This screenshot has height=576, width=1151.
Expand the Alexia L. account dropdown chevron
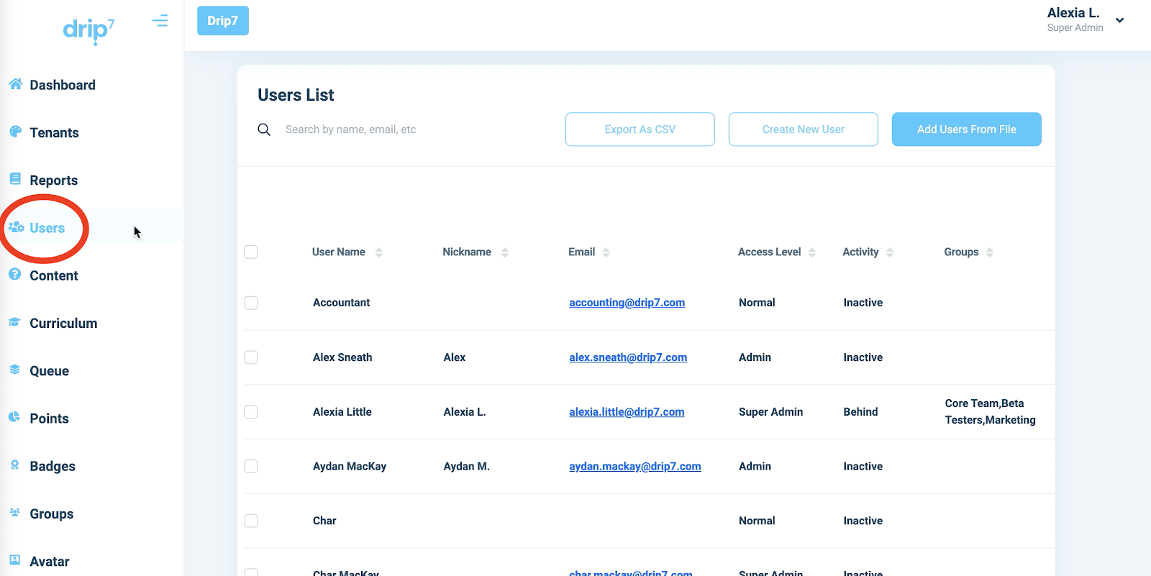pos(1119,20)
